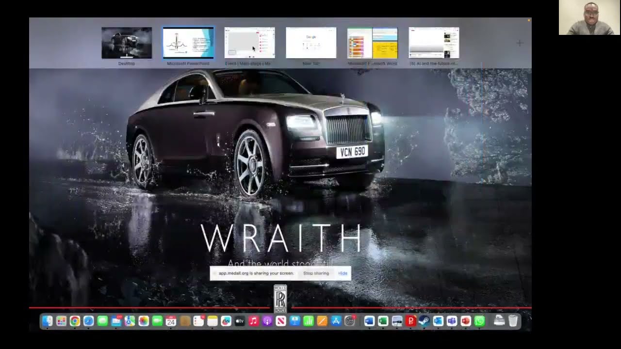
Task: Open Microsoft Outlook from the Dock
Action: pyautogui.click(x=438, y=321)
